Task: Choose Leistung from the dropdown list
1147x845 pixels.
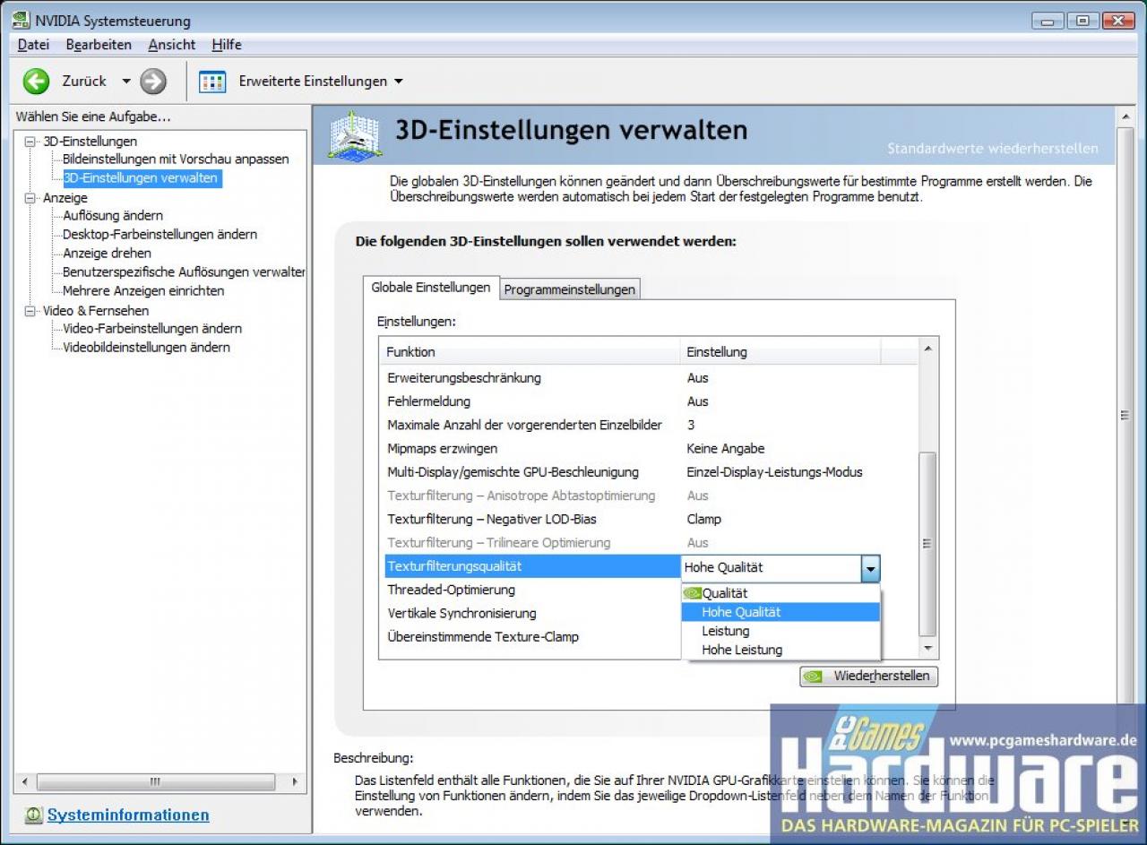Action: click(x=781, y=631)
